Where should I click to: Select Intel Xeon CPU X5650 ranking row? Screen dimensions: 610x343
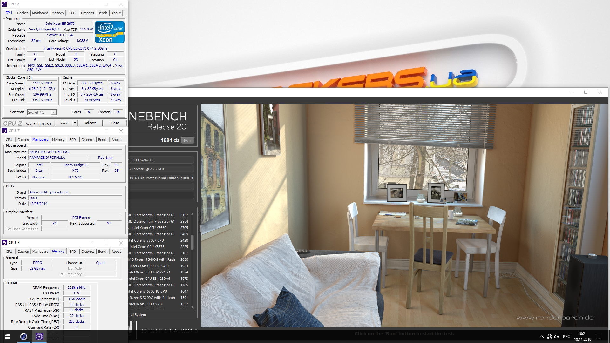[x=159, y=228]
